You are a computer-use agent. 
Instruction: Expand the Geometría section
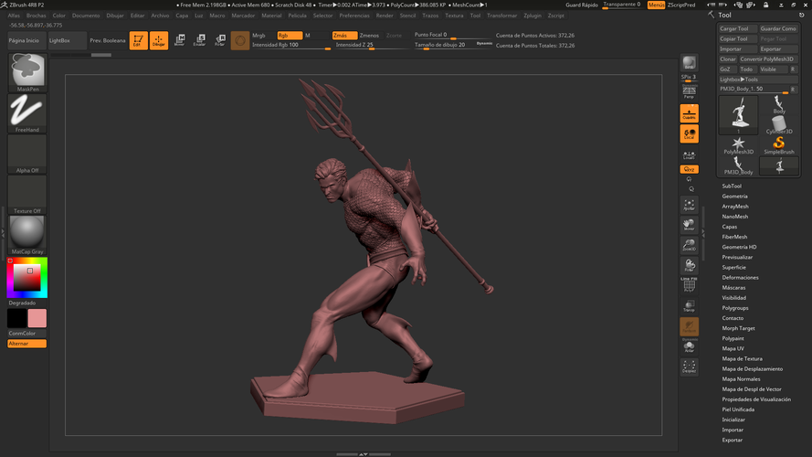pyautogui.click(x=735, y=197)
